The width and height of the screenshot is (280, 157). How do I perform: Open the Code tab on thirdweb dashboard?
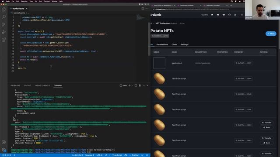(x=174, y=44)
